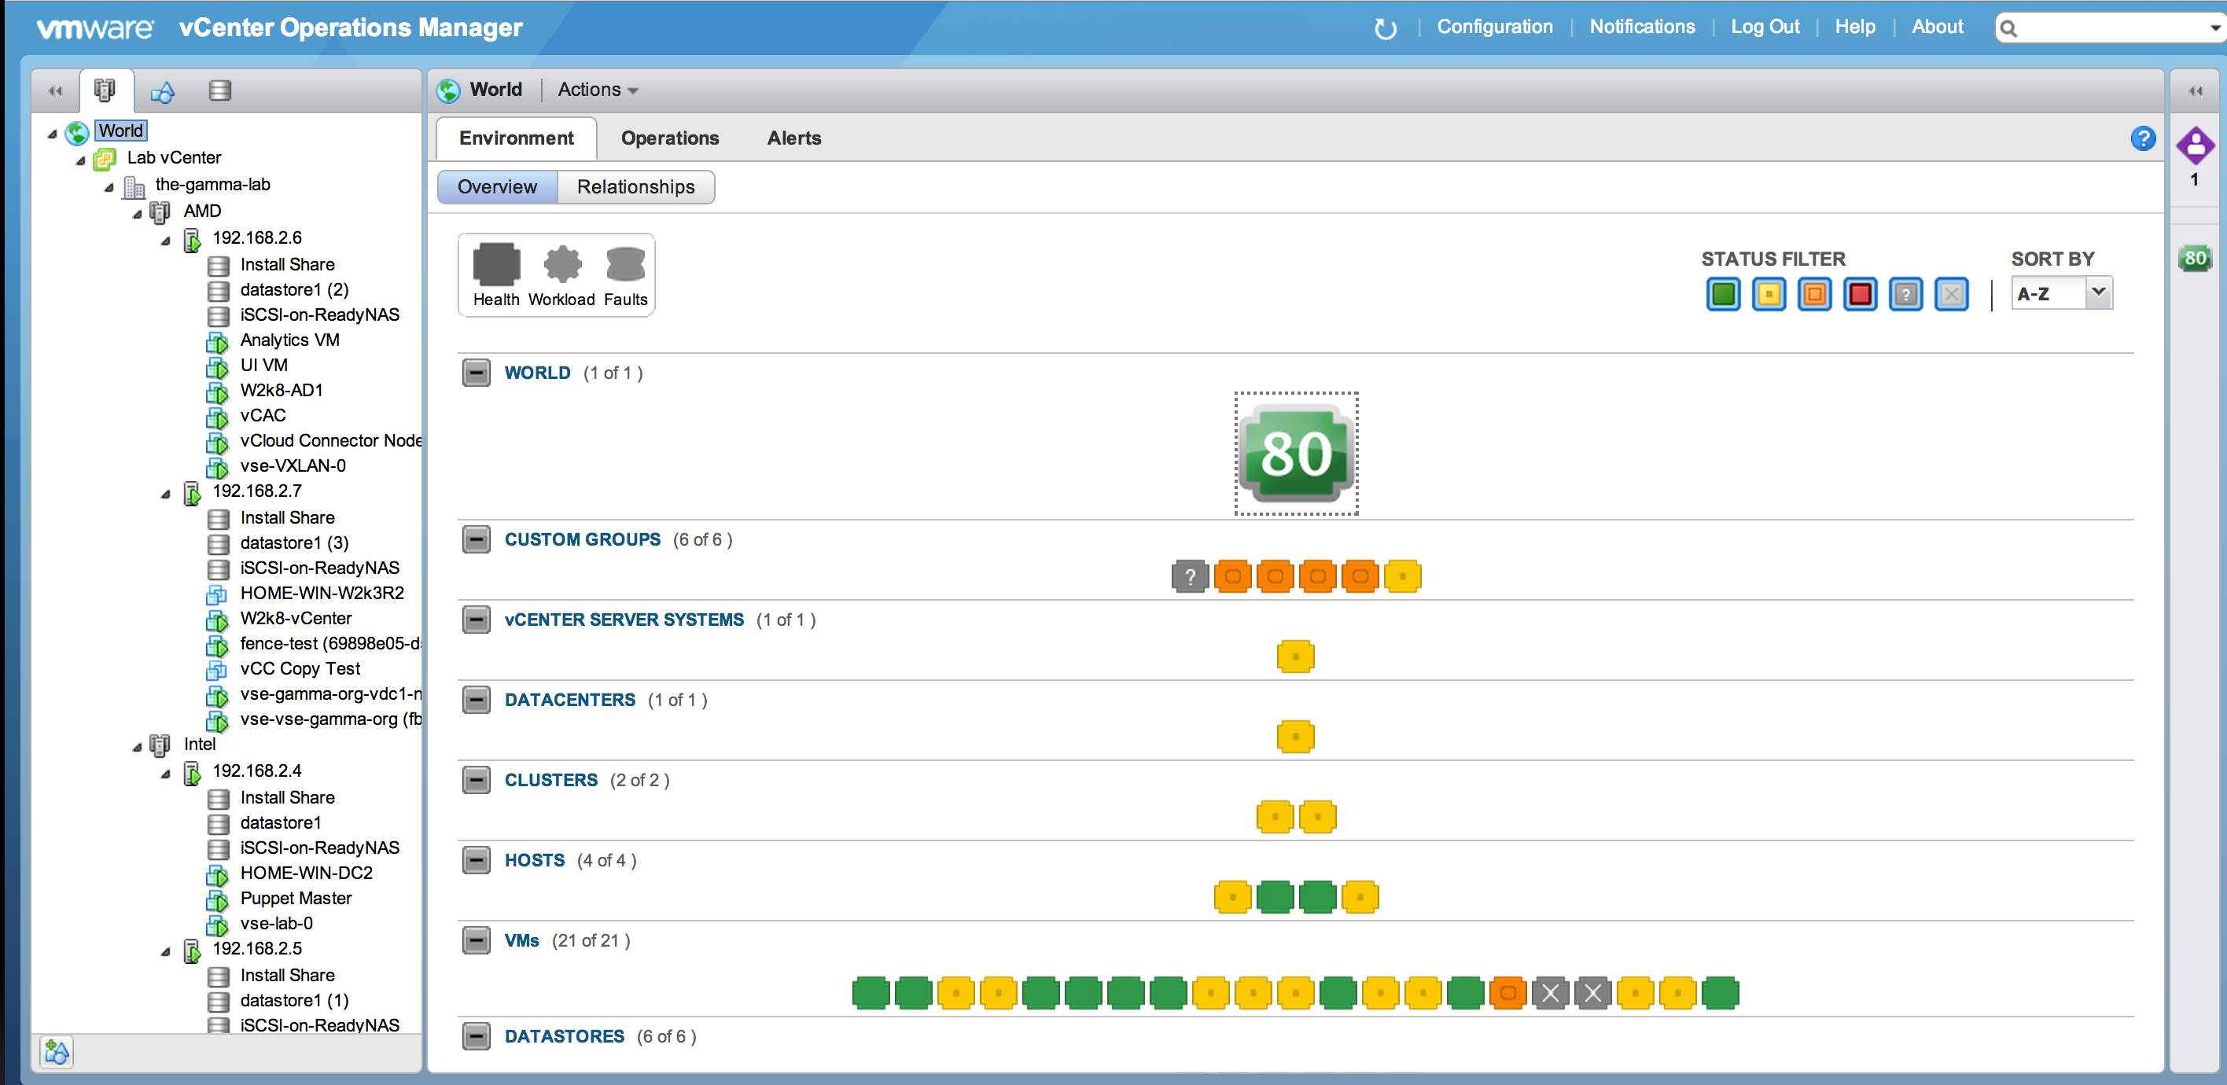Switch to datastores view icon in left panel

pos(219,90)
